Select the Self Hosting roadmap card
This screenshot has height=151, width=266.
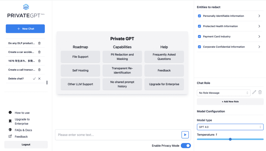(x=81, y=70)
